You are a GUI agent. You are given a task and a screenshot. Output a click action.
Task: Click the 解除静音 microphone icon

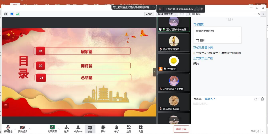tap(8, 128)
